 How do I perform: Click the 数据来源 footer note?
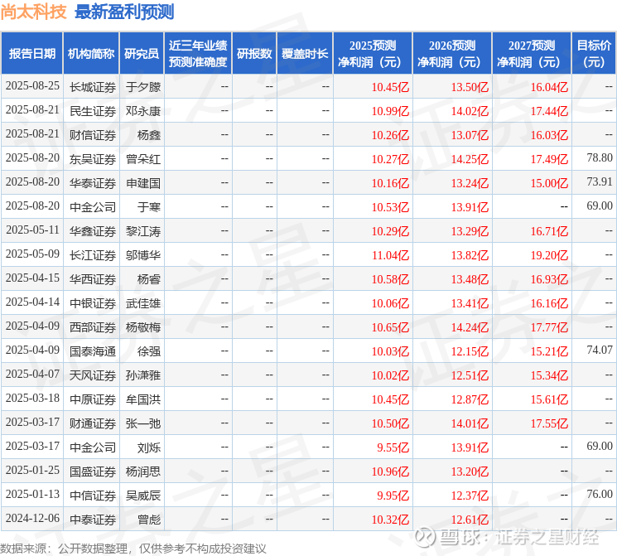pyautogui.click(x=133, y=549)
